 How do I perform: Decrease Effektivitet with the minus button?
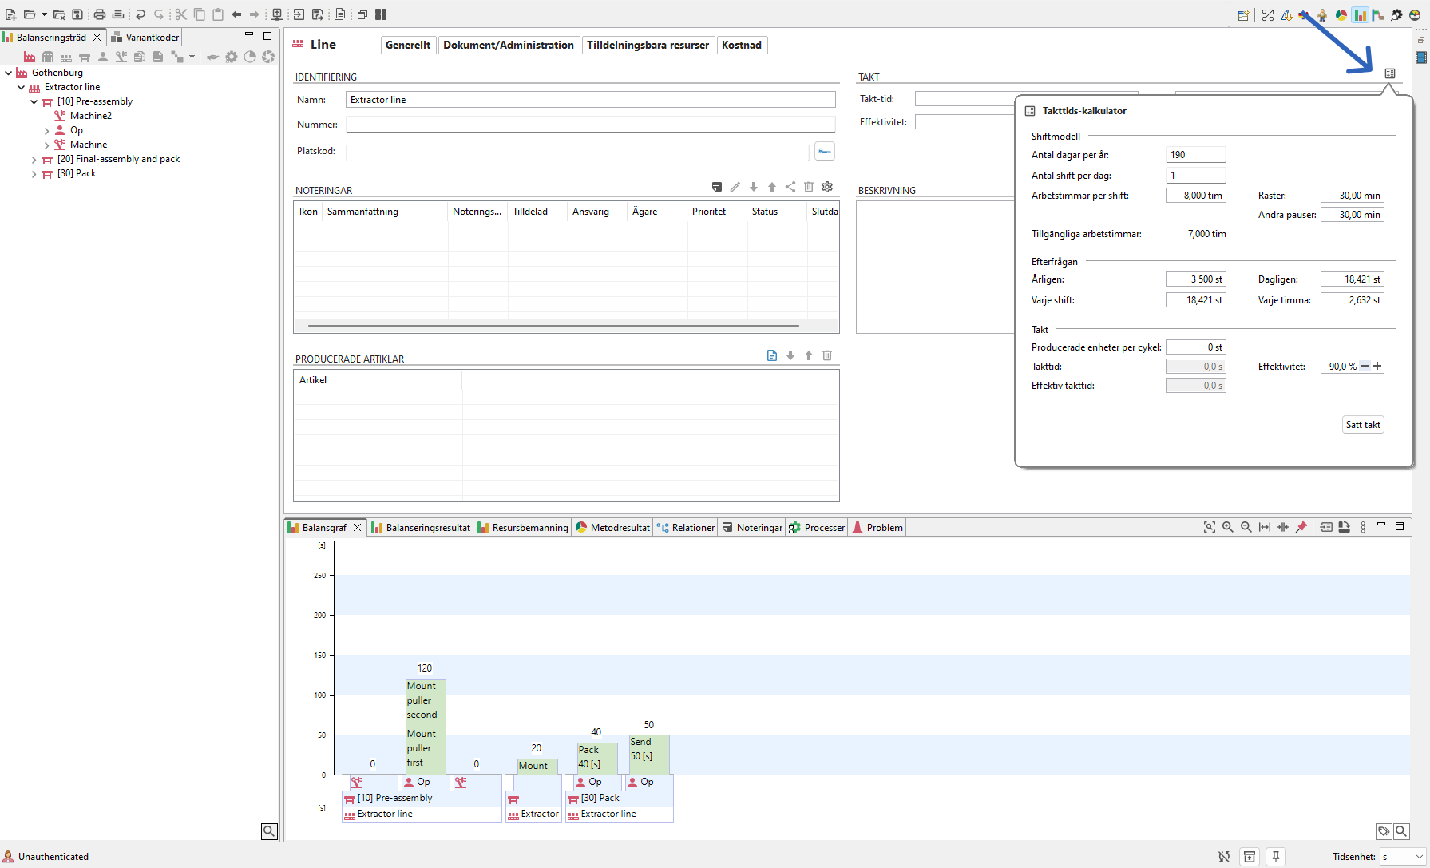pos(1365,367)
